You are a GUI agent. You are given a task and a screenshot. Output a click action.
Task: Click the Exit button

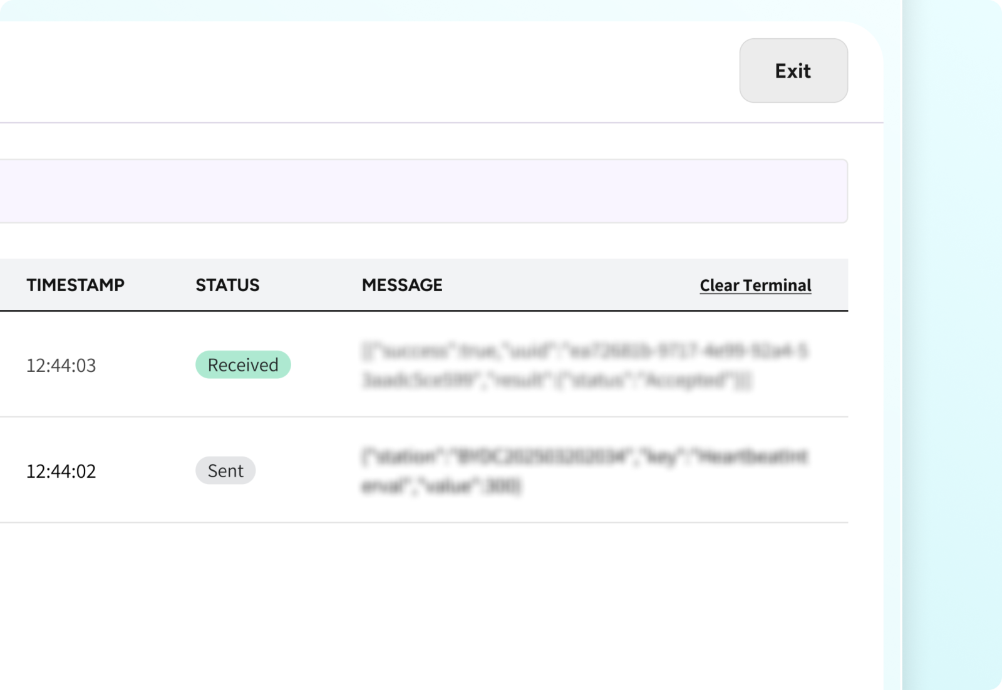pyautogui.click(x=793, y=71)
